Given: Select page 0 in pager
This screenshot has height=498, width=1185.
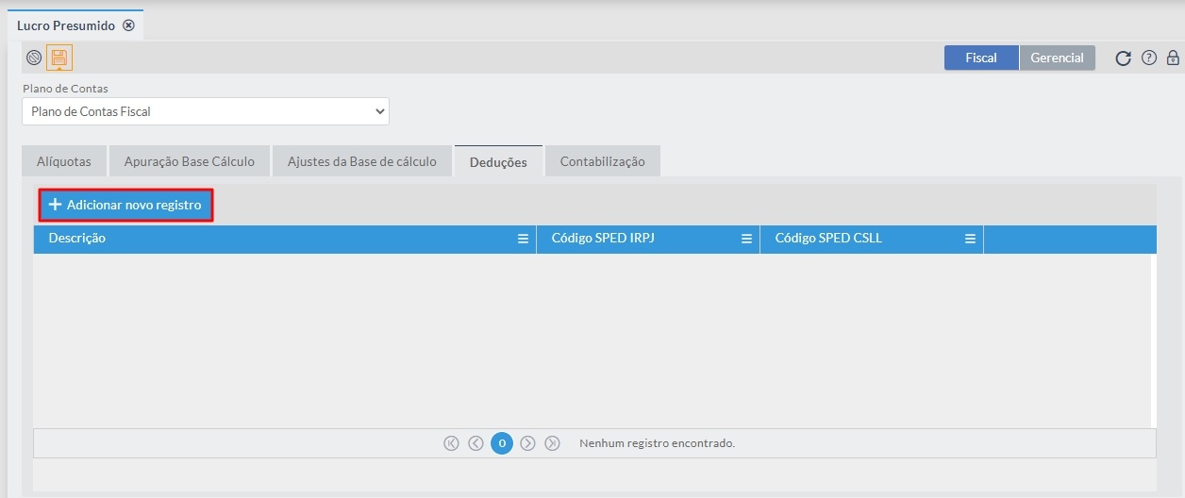Looking at the screenshot, I should pos(502,443).
